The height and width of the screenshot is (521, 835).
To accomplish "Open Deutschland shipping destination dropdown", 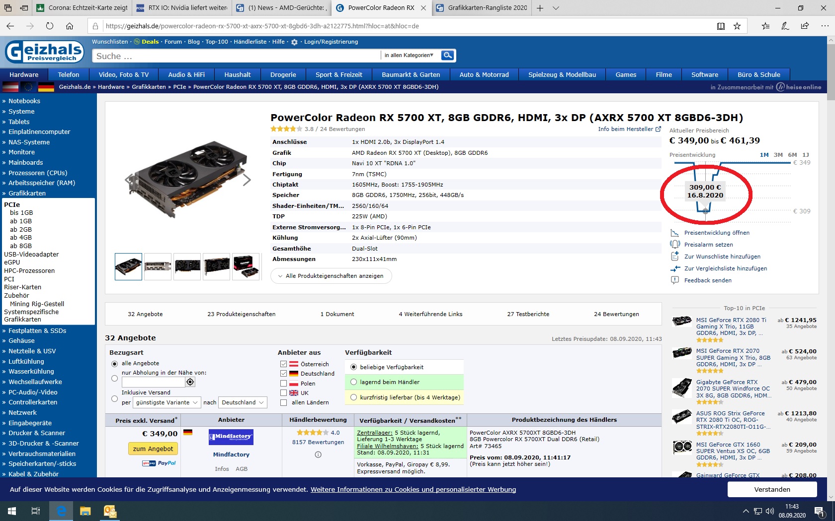I will coord(243,402).
